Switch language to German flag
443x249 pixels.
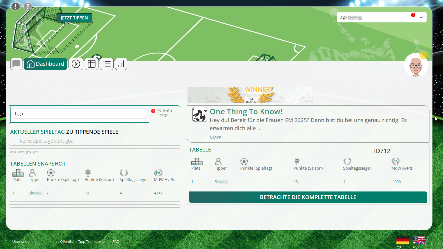coord(403,240)
